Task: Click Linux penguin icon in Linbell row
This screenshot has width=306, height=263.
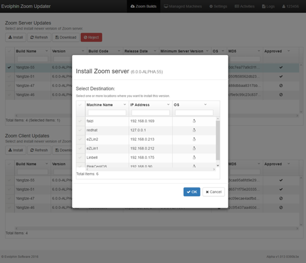Action: coord(194,157)
